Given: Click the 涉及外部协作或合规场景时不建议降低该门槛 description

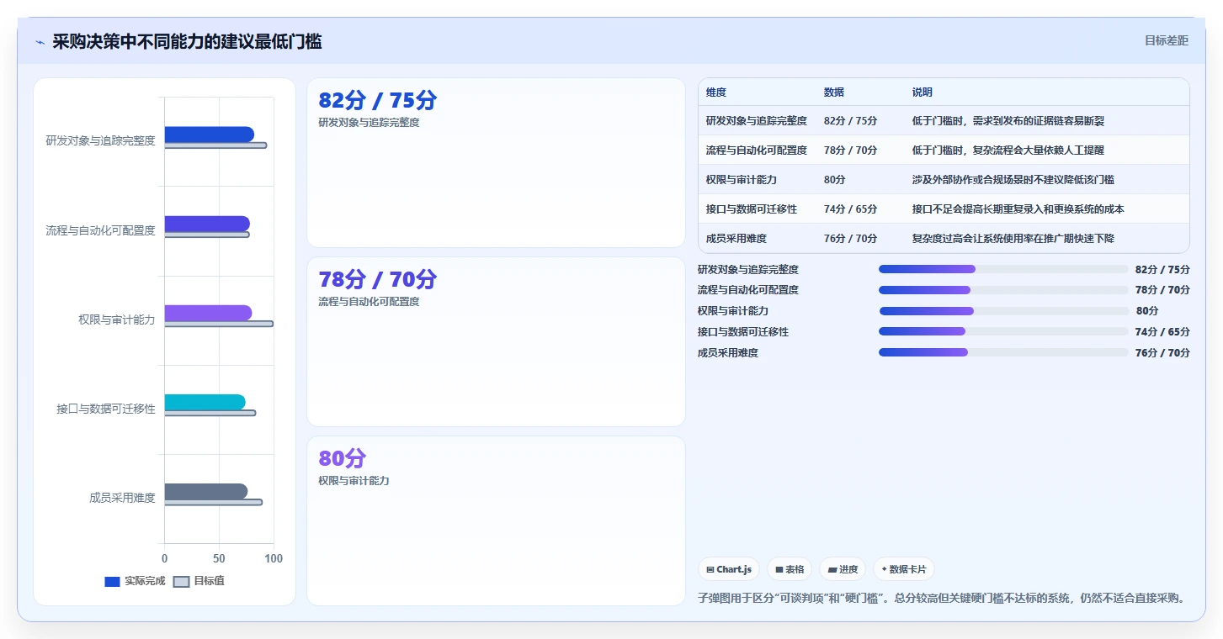Looking at the screenshot, I should (1013, 180).
